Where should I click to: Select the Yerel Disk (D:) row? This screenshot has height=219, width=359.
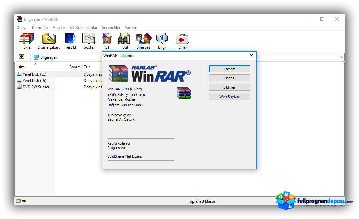[x=59, y=81]
